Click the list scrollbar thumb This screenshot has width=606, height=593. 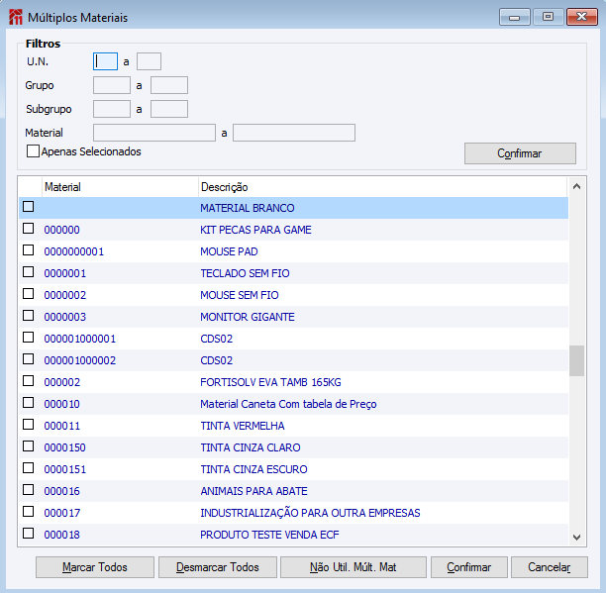tap(576, 360)
